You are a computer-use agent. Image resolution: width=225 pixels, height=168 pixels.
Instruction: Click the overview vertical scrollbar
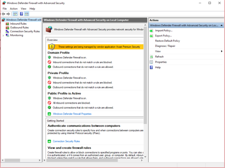pyautogui.click(x=145, y=75)
